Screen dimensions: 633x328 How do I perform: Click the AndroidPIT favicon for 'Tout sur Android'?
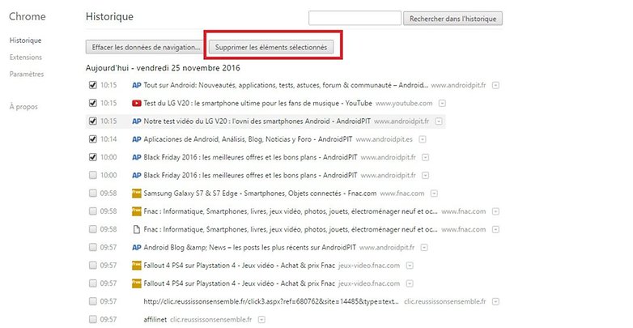pos(137,85)
